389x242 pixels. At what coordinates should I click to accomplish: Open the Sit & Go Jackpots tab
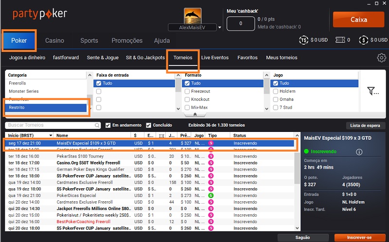click(x=145, y=58)
